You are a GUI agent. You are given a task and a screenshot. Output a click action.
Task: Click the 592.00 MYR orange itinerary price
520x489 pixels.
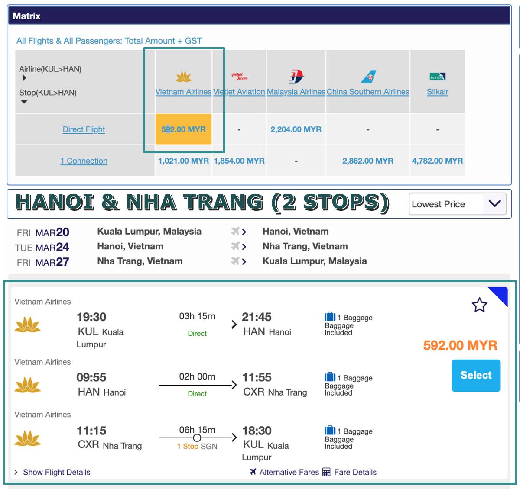click(460, 345)
